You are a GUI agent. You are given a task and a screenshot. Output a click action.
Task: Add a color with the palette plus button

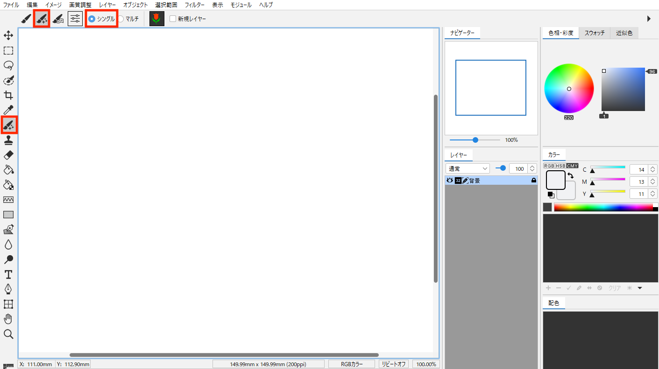click(x=548, y=288)
